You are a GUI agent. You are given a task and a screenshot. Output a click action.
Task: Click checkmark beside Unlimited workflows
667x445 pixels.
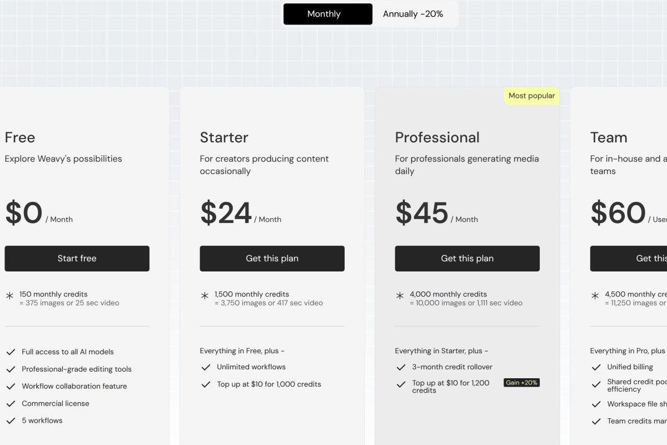206,367
